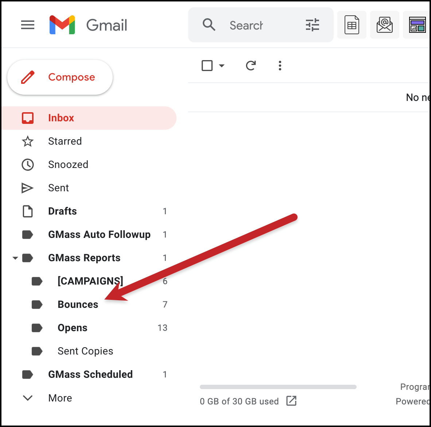Click the 0 GB of 30 GB used text
The width and height of the screenshot is (431, 427).
[x=239, y=401]
